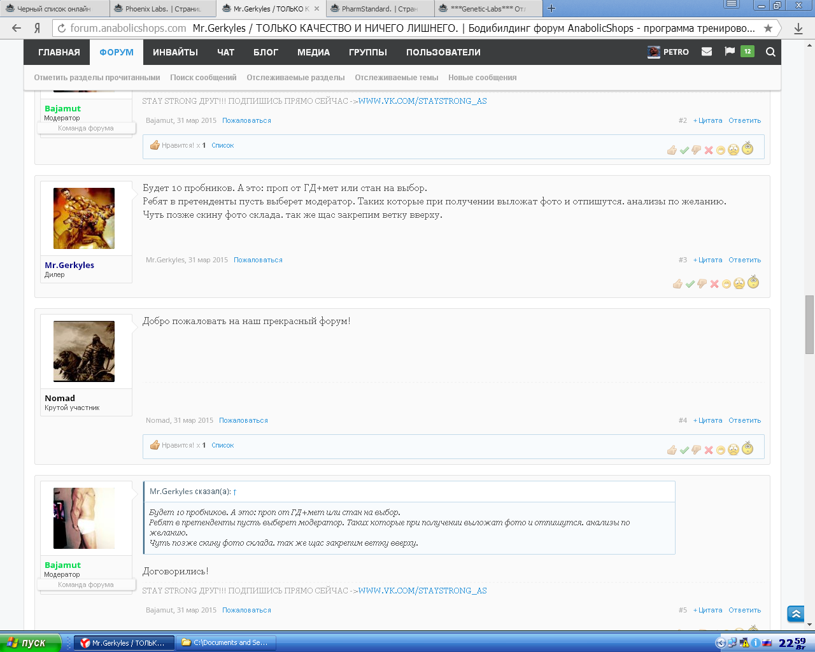This screenshot has width=815, height=652.
Task: Click Mr.Gerkyles avatar thumbnail
Action: [x=84, y=218]
